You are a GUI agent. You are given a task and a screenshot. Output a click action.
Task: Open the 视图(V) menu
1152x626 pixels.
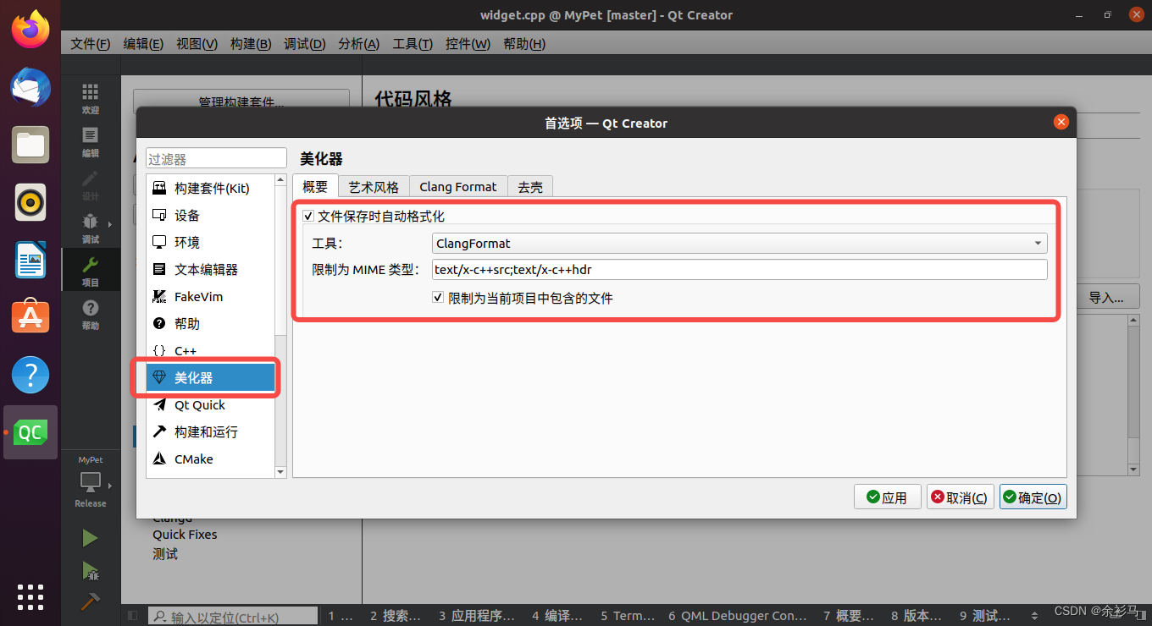[x=197, y=44]
